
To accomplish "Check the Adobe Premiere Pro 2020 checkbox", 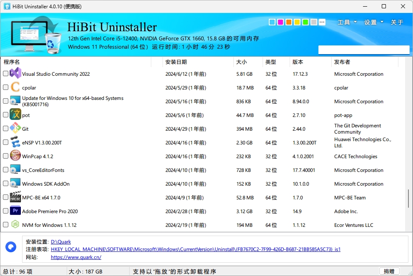I will (5, 211).
